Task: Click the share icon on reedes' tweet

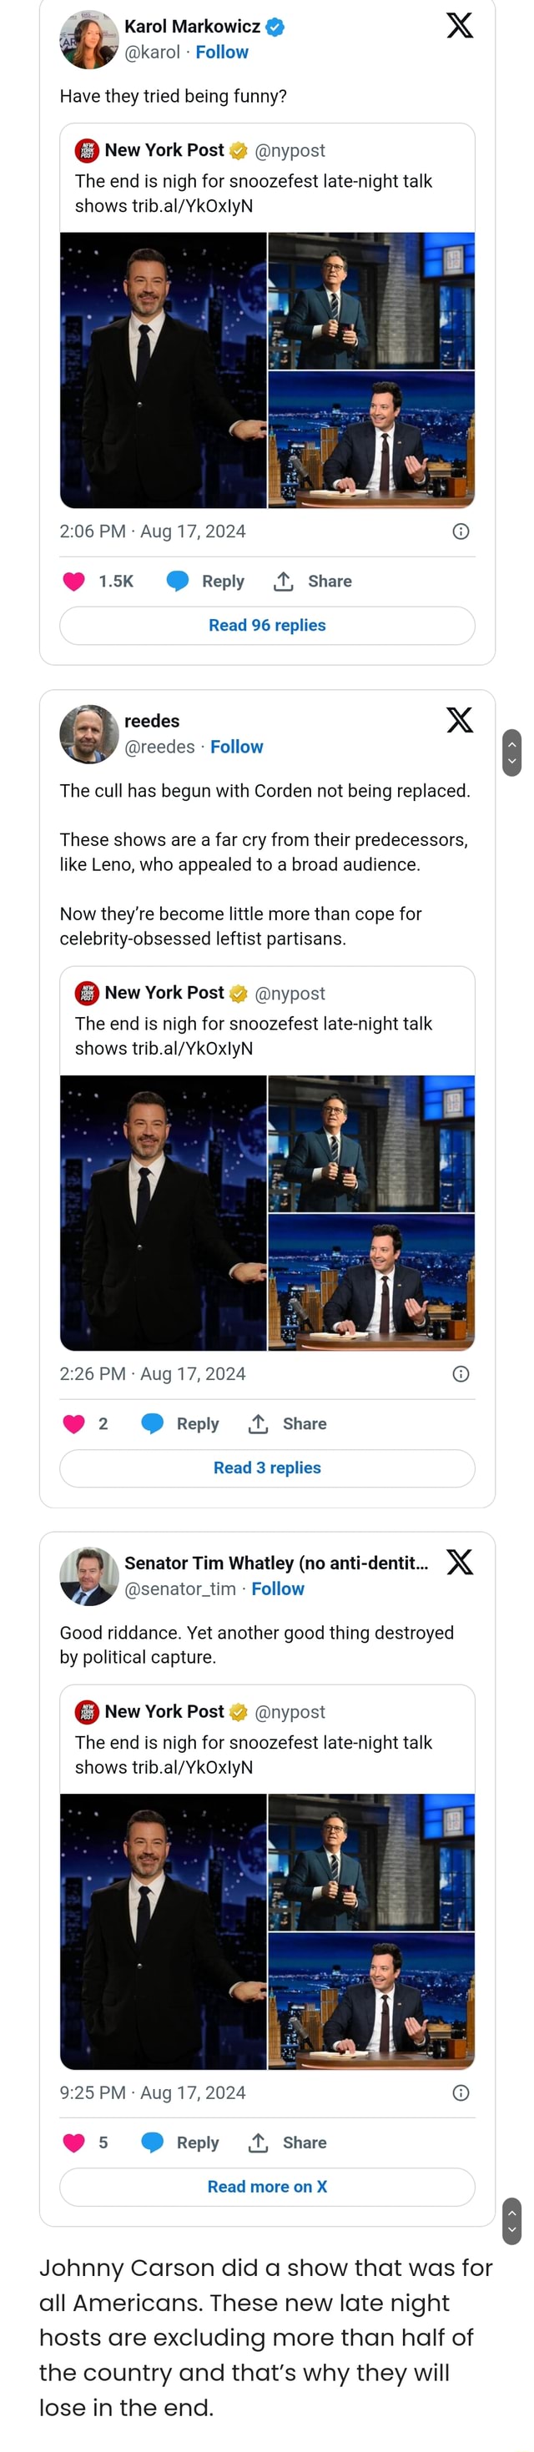Action: (x=255, y=1423)
